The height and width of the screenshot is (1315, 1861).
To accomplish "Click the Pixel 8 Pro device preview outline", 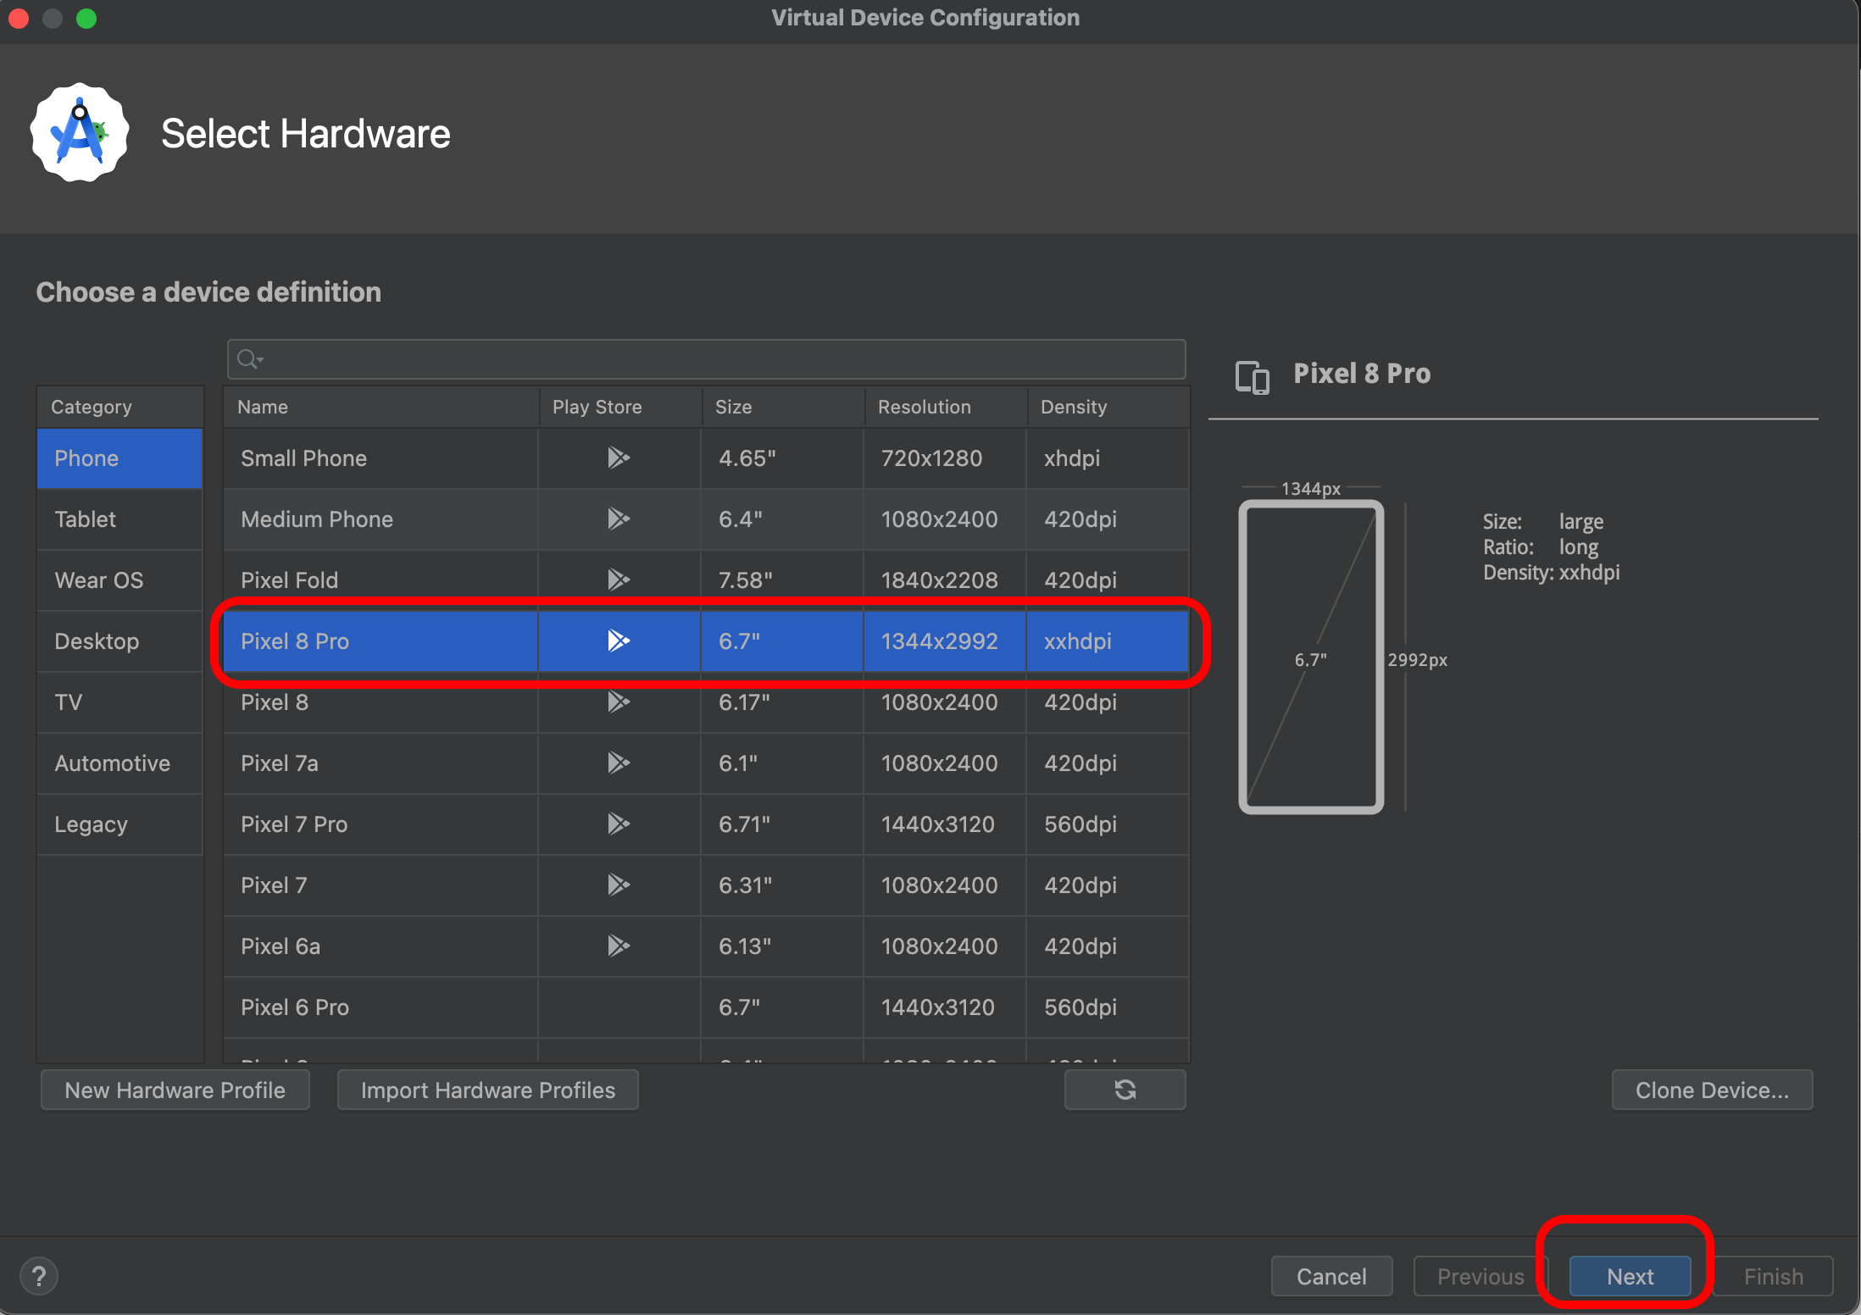I will tap(1310, 657).
